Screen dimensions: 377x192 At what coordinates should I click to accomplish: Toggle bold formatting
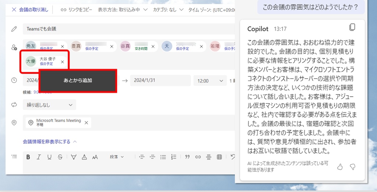click(28, 157)
